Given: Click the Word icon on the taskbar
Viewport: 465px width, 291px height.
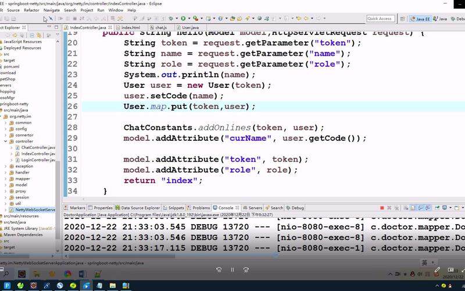Looking at the screenshot, I should tap(83, 274).
